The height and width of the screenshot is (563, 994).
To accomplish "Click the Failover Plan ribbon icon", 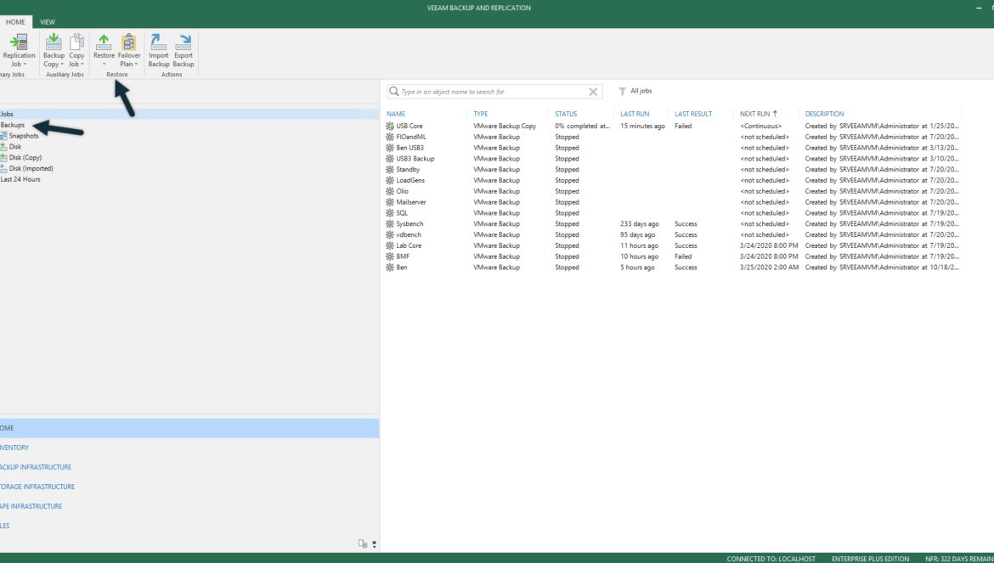I will coord(128,42).
